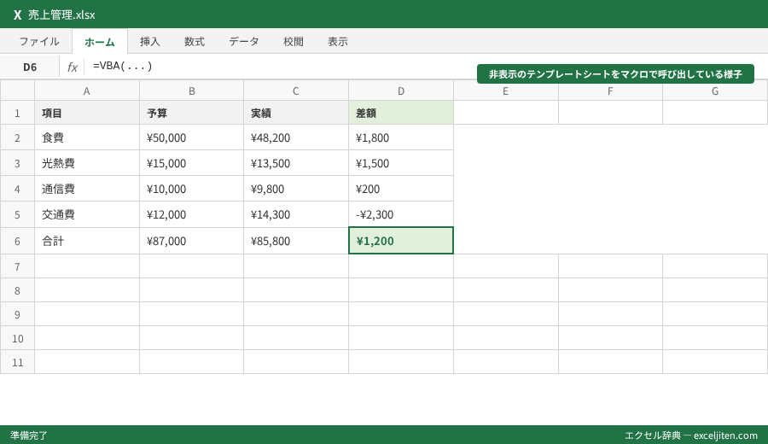This screenshot has width=768, height=444.
Task: Select the ¥12,000 budget cell
Action: pos(191,214)
